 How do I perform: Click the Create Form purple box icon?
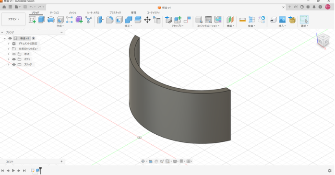(x=79, y=20)
